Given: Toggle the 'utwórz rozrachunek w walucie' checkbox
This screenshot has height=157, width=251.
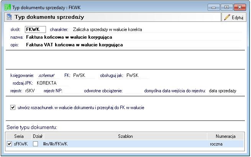Looking at the screenshot, I should [13, 108].
